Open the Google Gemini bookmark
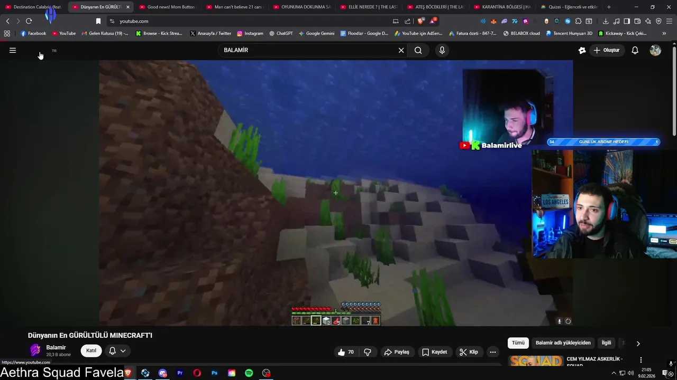 click(x=316, y=33)
